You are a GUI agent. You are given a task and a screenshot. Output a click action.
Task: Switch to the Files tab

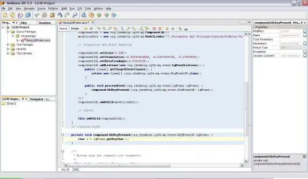tap(28, 23)
